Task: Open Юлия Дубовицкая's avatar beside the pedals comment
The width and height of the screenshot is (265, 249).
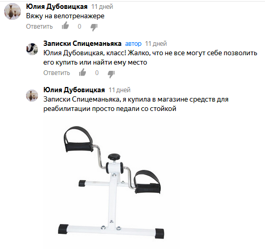Action: pyautogui.click(x=32, y=95)
